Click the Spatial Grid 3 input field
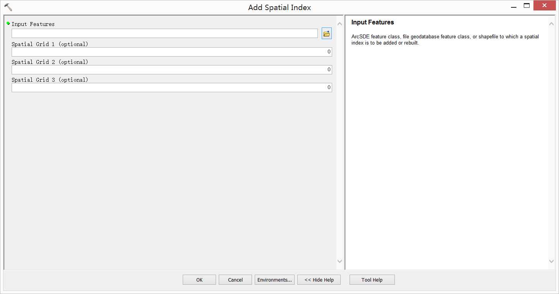559x294 pixels. [172, 88]
